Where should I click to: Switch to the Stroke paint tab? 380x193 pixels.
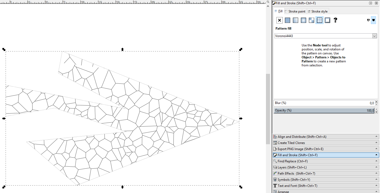(295, 11)
